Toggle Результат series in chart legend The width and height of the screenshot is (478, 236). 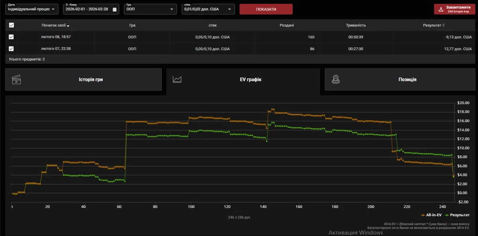point(456,215)
